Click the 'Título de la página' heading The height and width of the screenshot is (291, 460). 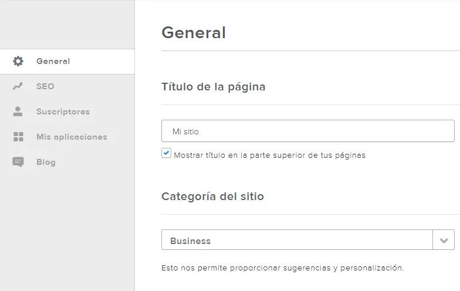(213, 87)
